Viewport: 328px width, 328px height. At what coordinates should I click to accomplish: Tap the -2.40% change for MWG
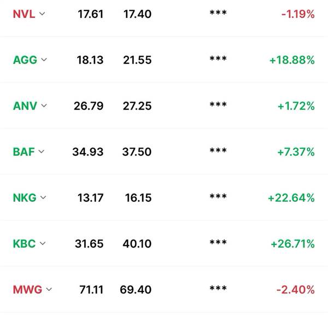click(x=295, y=290)
